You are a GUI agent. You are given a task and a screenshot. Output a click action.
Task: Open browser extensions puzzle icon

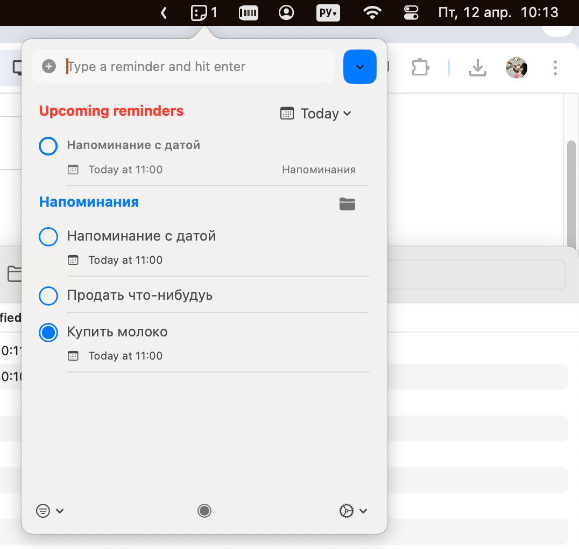point(421,68)
